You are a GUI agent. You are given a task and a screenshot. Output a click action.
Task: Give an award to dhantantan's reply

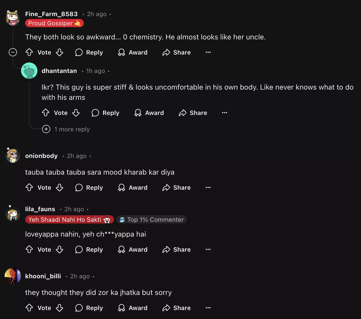pyautogui.click(x=149, y=113)
